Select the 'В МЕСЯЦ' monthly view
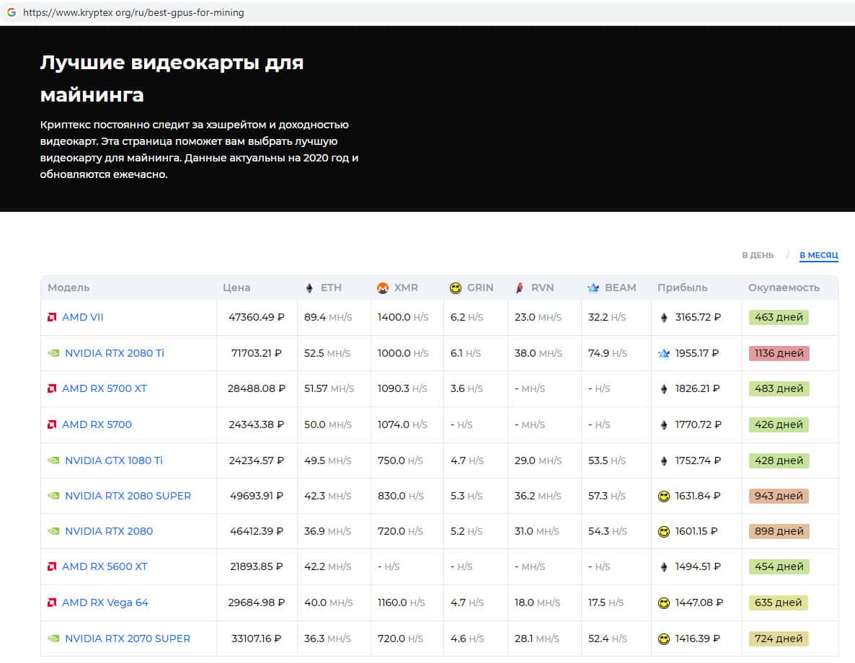This screenshot has width=855, height=663. [818, 255]
